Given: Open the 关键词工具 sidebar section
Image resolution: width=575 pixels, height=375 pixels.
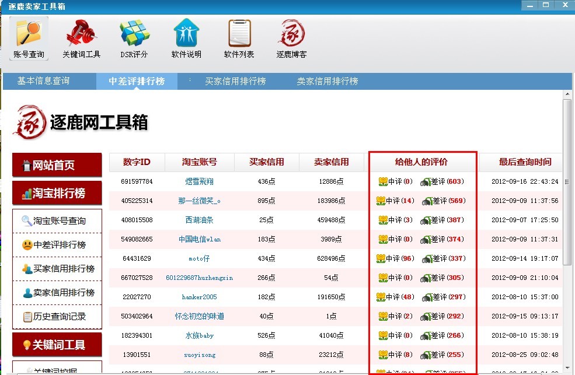Looking at the screenshot, I should 57,345.
